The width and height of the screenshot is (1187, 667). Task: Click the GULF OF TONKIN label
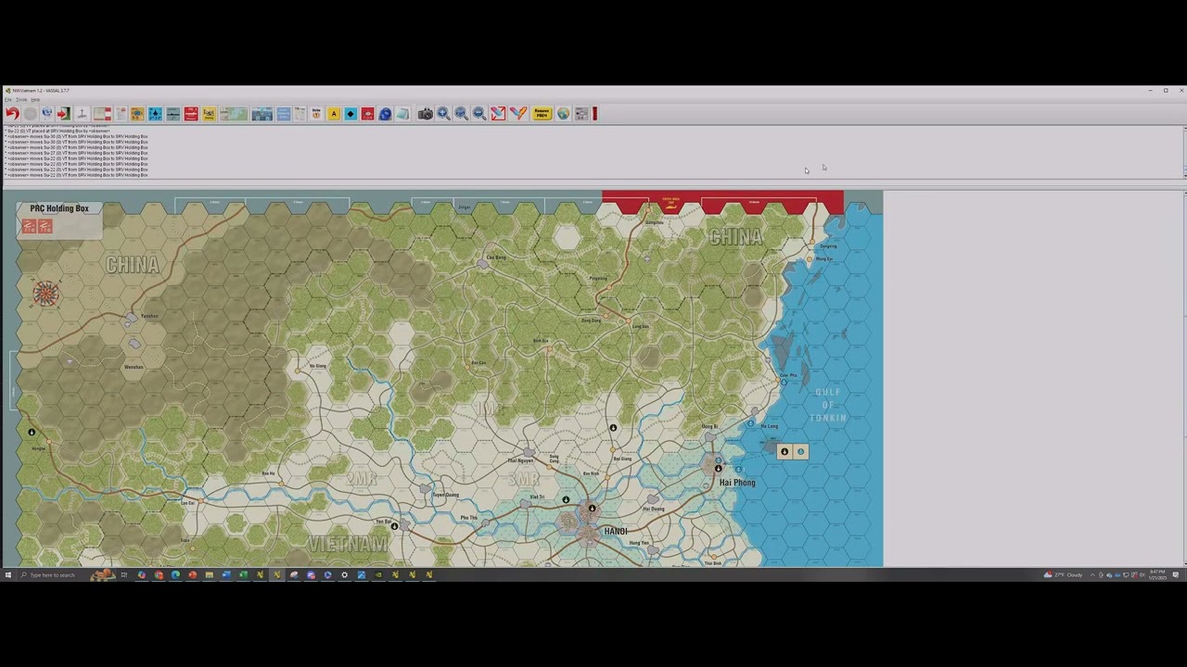pyautogui.click(x=827, y=405)
